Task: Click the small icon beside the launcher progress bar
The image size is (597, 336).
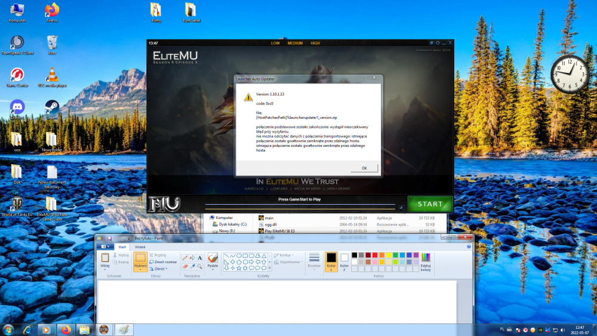Action: coord(401,208)
